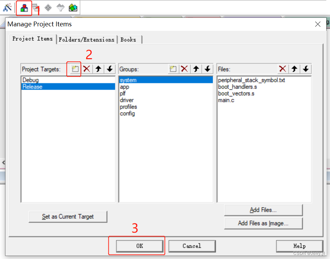This screenshot has height=259, width=330.
Task: Delete the selected file in Files
Action: point(282,69)
